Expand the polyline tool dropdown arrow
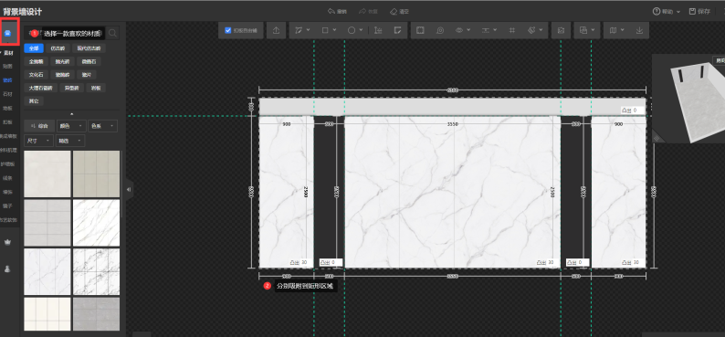This screenshot has width=725, height=337. point(309,30)
